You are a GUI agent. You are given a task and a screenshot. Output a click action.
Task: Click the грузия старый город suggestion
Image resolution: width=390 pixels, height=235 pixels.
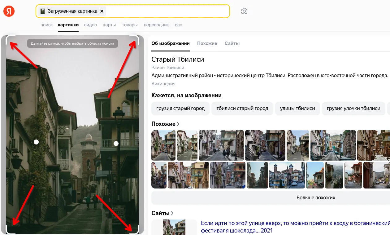pos(180,109)
